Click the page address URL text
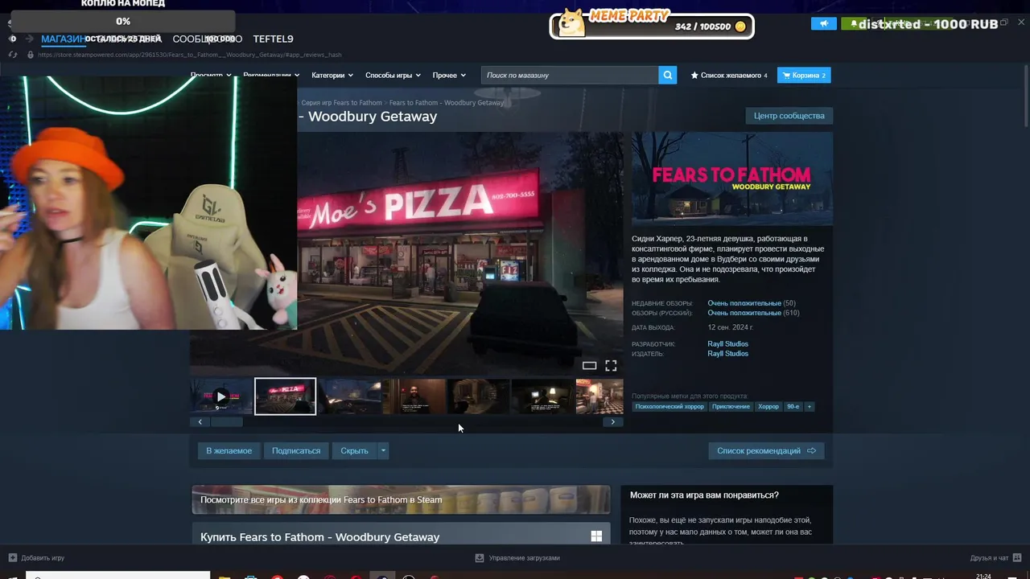The image size is (1030, 579). [189, 55]
